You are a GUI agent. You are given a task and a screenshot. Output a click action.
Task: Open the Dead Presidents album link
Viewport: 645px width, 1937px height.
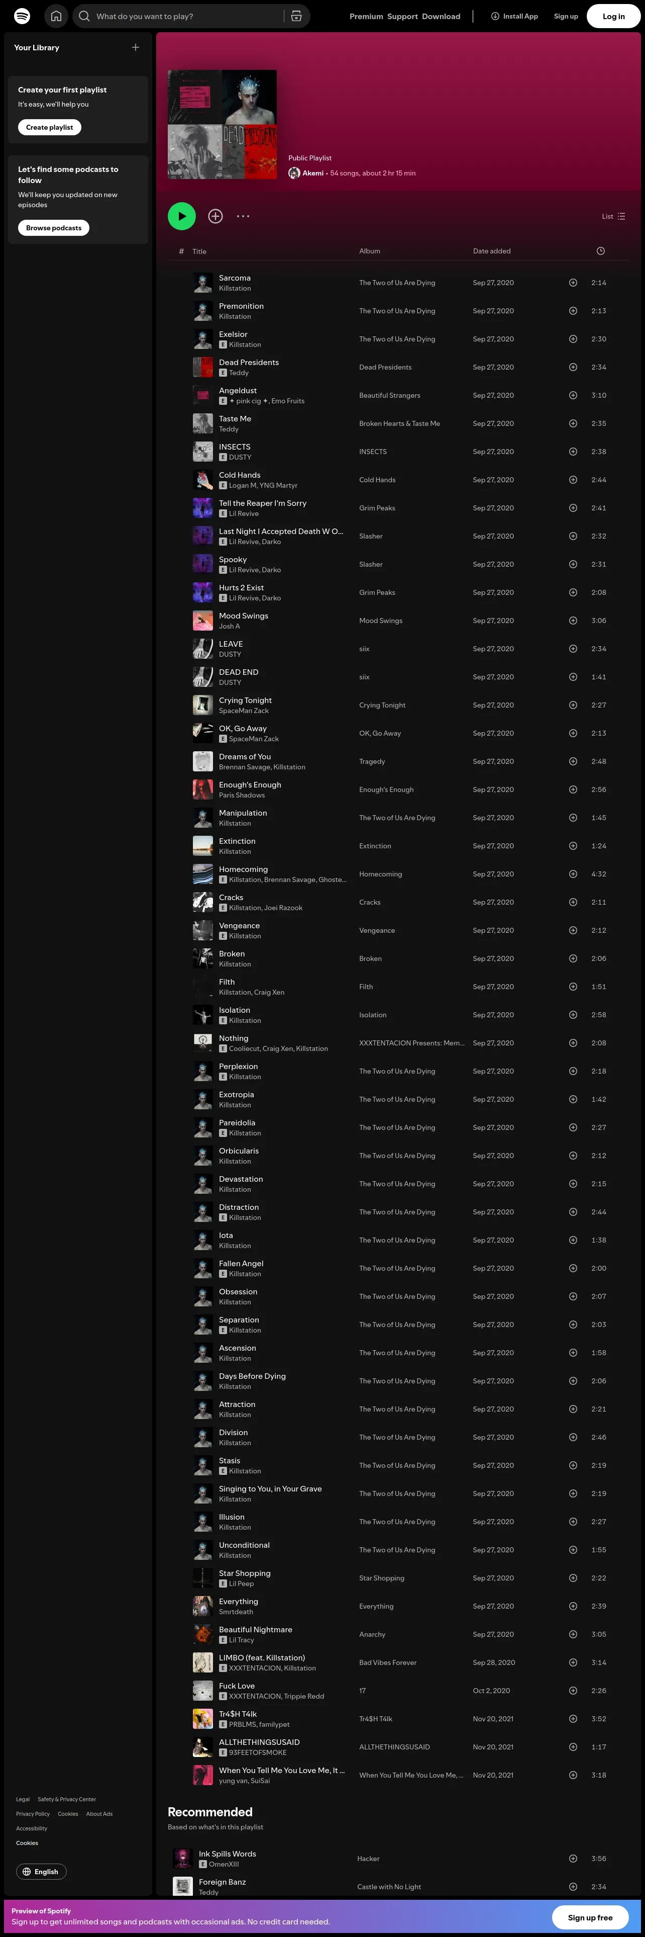pos(385,367)
